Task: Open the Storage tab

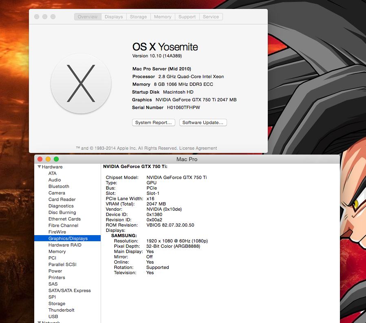Action: [x=139, y=17]
